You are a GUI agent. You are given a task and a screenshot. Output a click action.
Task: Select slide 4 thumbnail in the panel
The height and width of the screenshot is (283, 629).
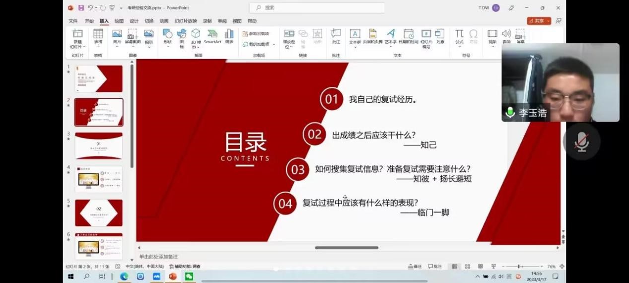click(x=98, y=179)
